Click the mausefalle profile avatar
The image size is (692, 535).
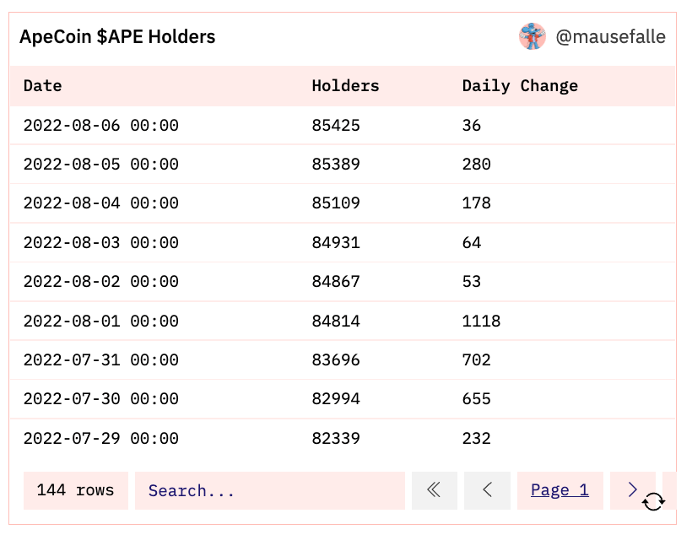(533, 37)
